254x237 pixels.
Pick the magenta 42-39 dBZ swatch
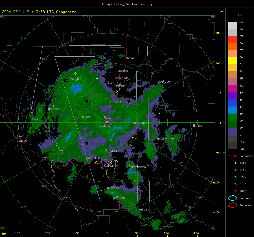[x=233, y=89]
